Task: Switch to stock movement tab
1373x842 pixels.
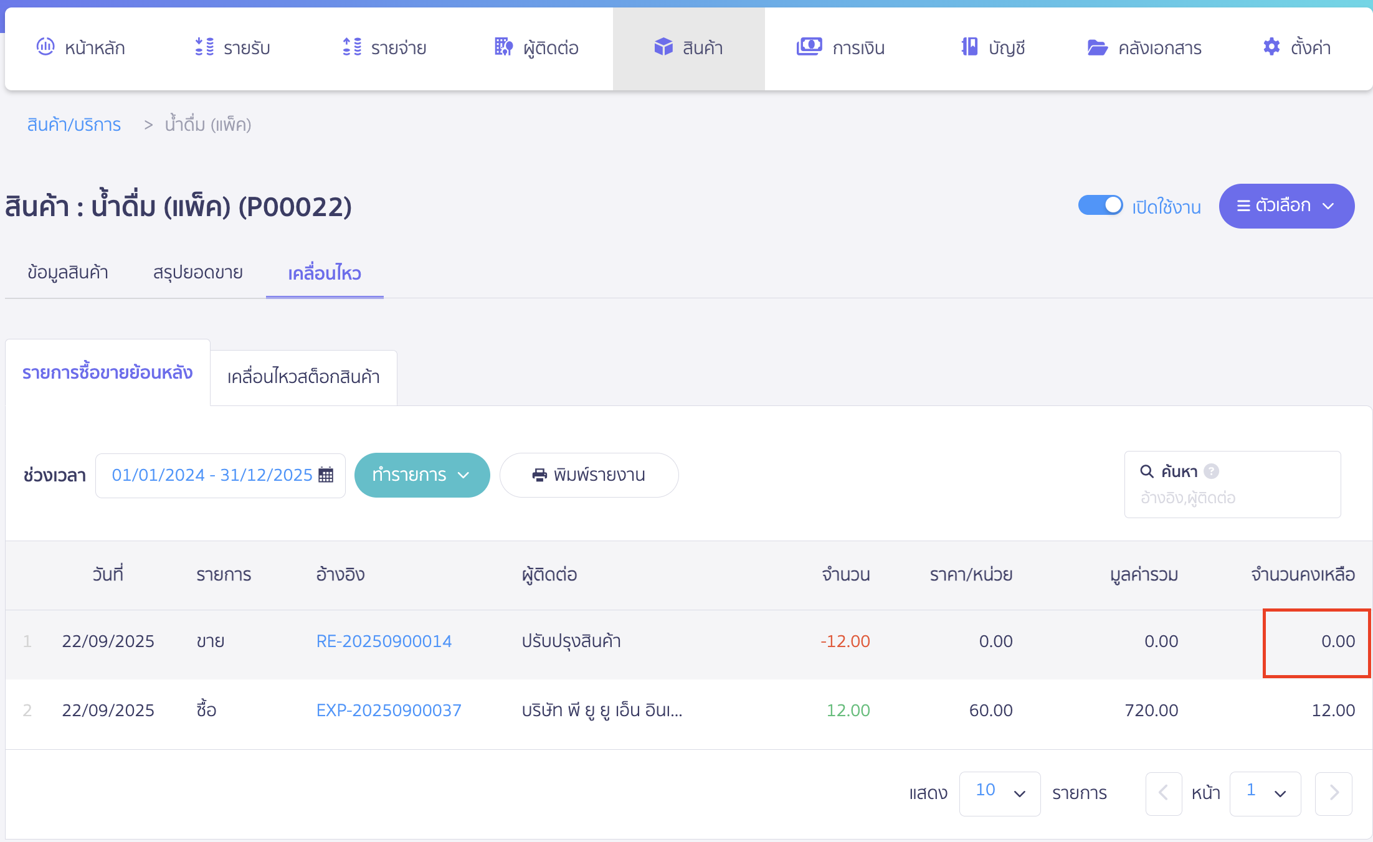Action: [303, 377]
